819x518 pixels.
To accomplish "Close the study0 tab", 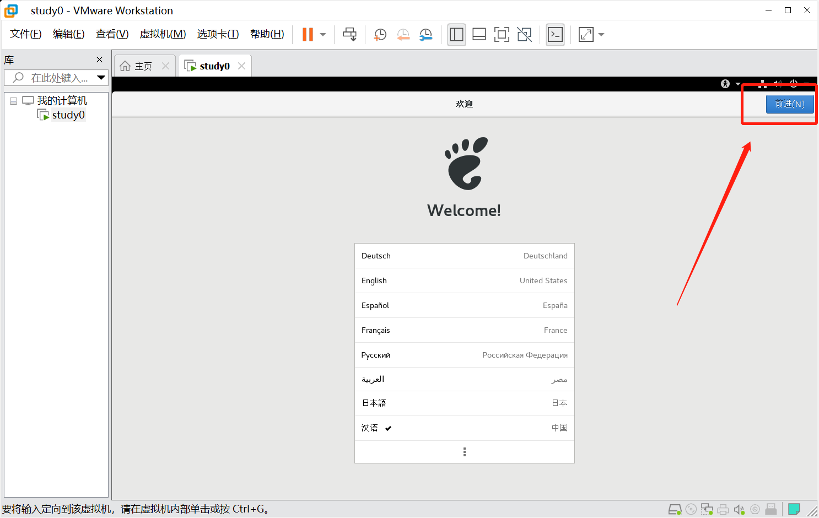I will pyautogui.click(x=241, y=66).
